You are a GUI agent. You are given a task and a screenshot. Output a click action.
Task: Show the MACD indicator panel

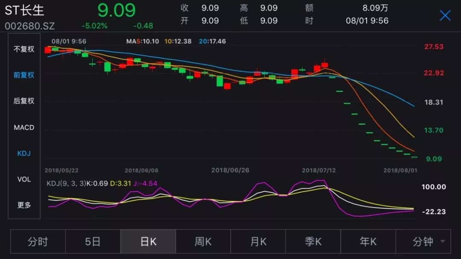[x=23, y=127]
